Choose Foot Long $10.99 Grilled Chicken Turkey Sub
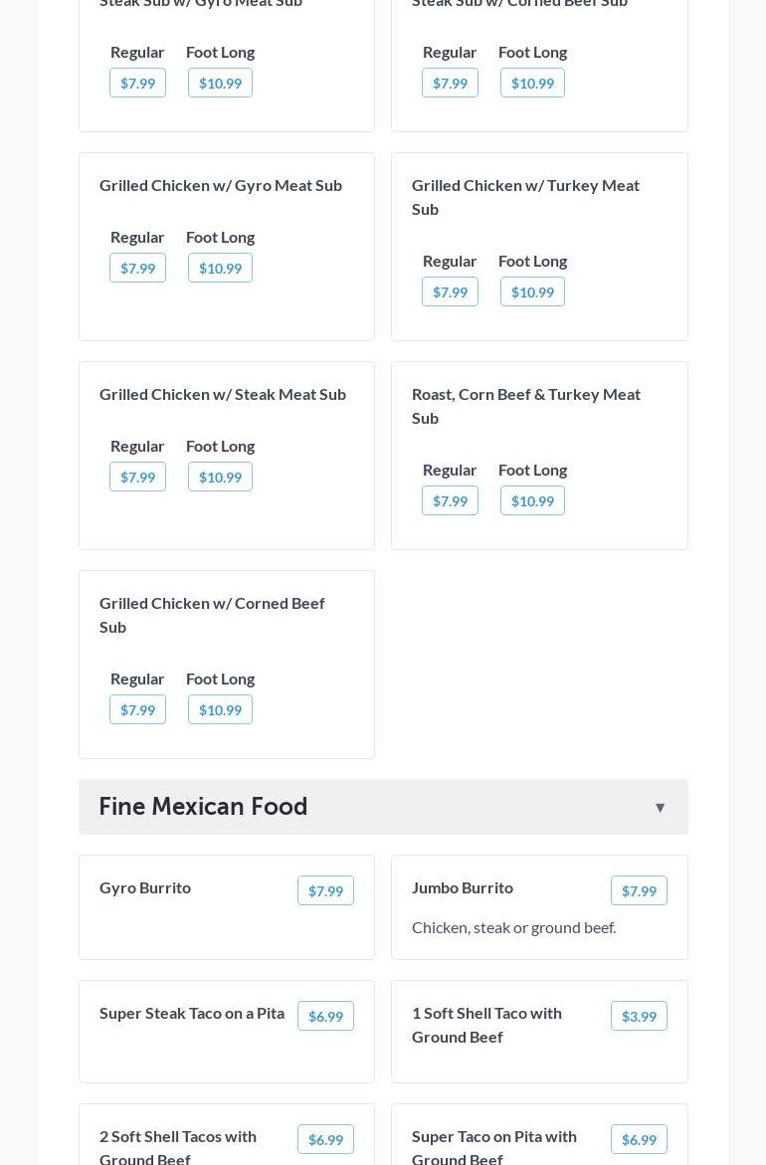 [x=532, y=291]
